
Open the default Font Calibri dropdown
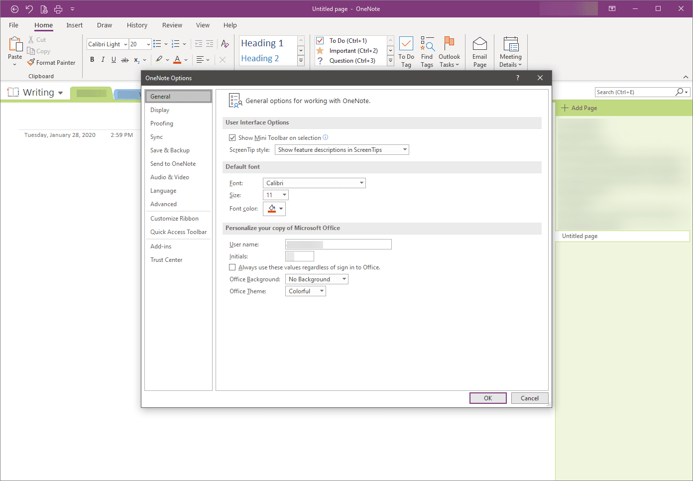(314, 183)
